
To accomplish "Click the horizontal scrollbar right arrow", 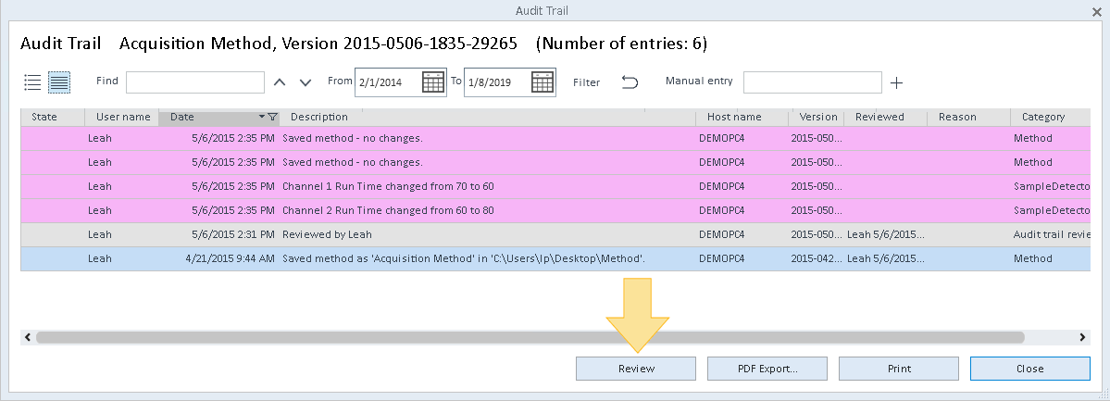I will [1082, 337].
